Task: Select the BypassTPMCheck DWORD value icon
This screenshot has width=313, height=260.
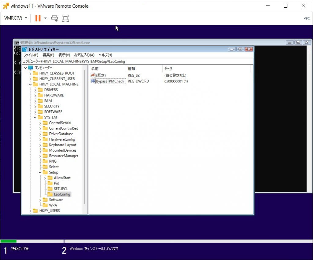Action: click(93, 81)
